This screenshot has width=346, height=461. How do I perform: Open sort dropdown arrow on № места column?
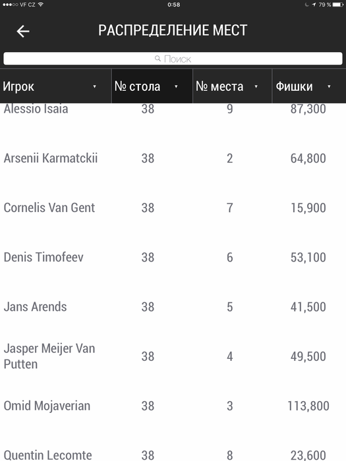(256, 86)
